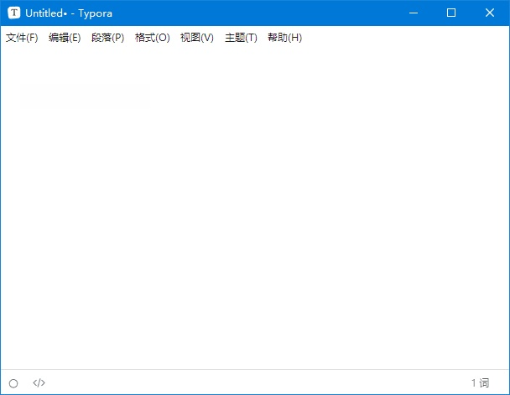Click the blank center of the editor
This screenshot has width=510, height=395.
click(255, 210)
